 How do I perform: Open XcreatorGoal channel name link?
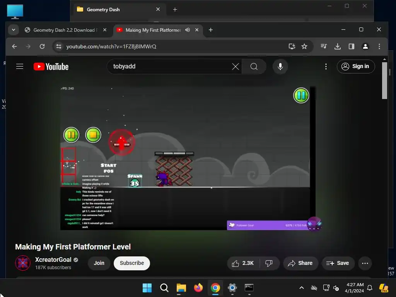(x=53, y=259)
